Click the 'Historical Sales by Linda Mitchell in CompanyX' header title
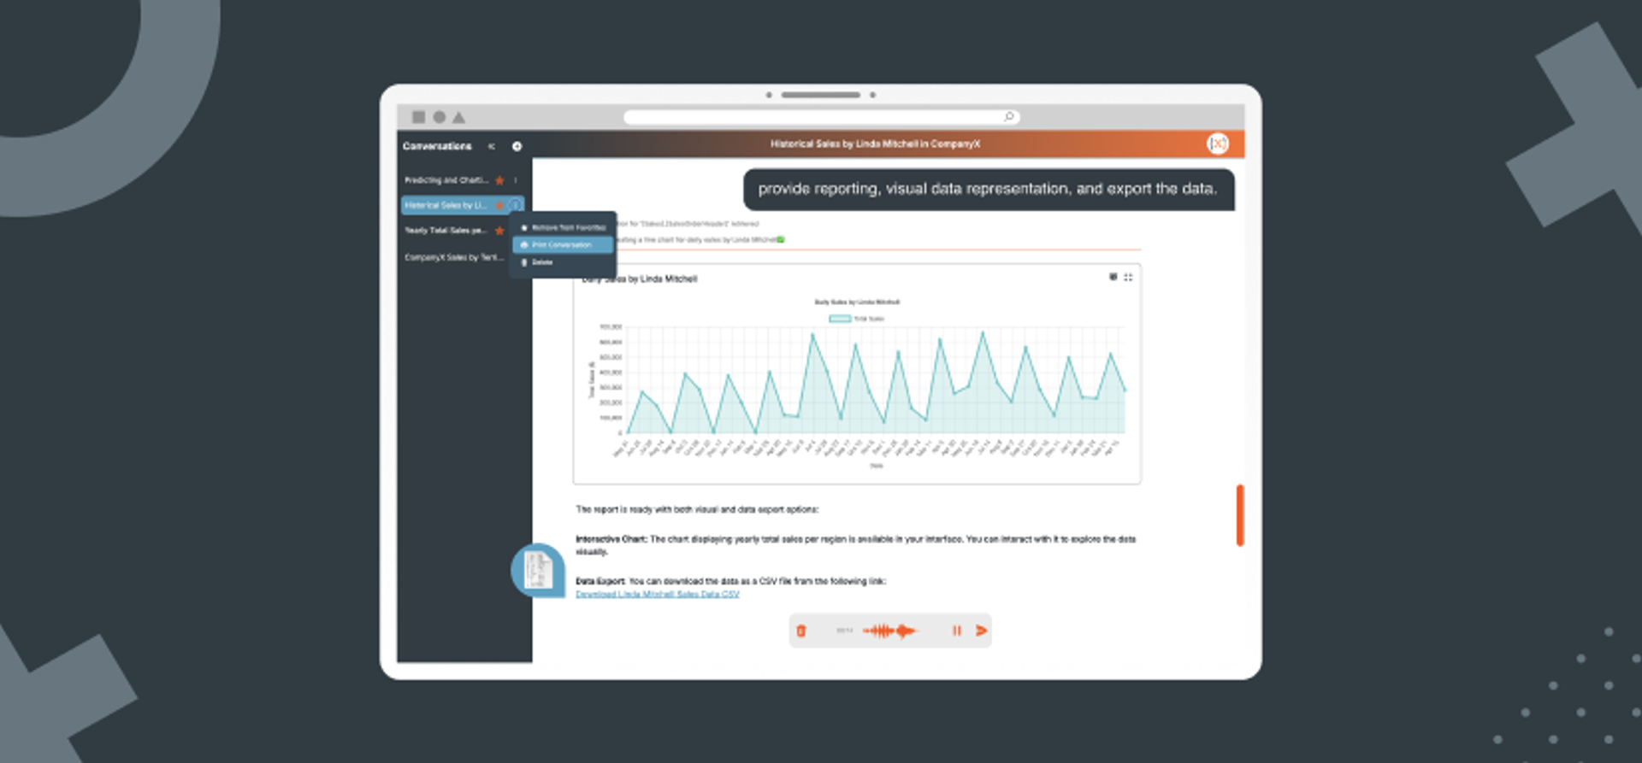Viewport: 1642px width, 763px height. (875, 144)
